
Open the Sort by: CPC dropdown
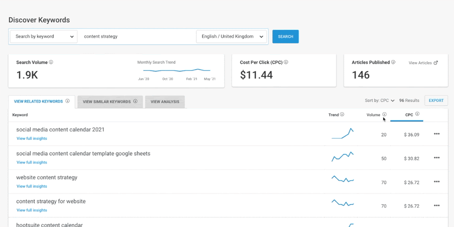tap(379, 100)
